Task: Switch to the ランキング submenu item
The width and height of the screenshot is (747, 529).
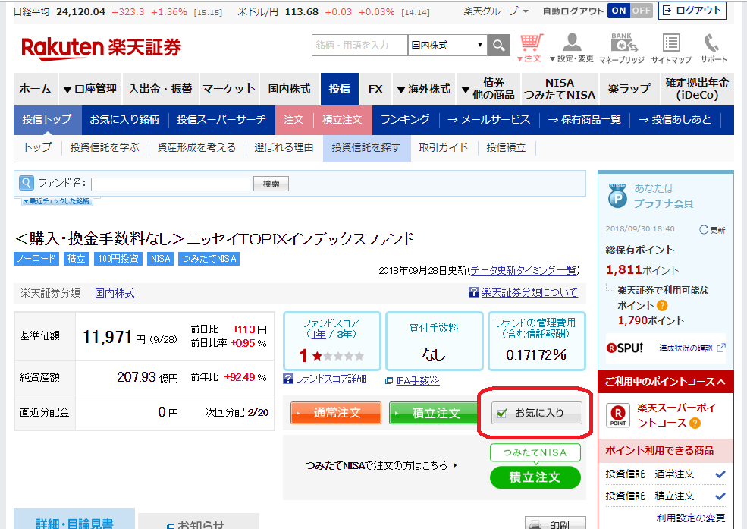Action: 405,120
